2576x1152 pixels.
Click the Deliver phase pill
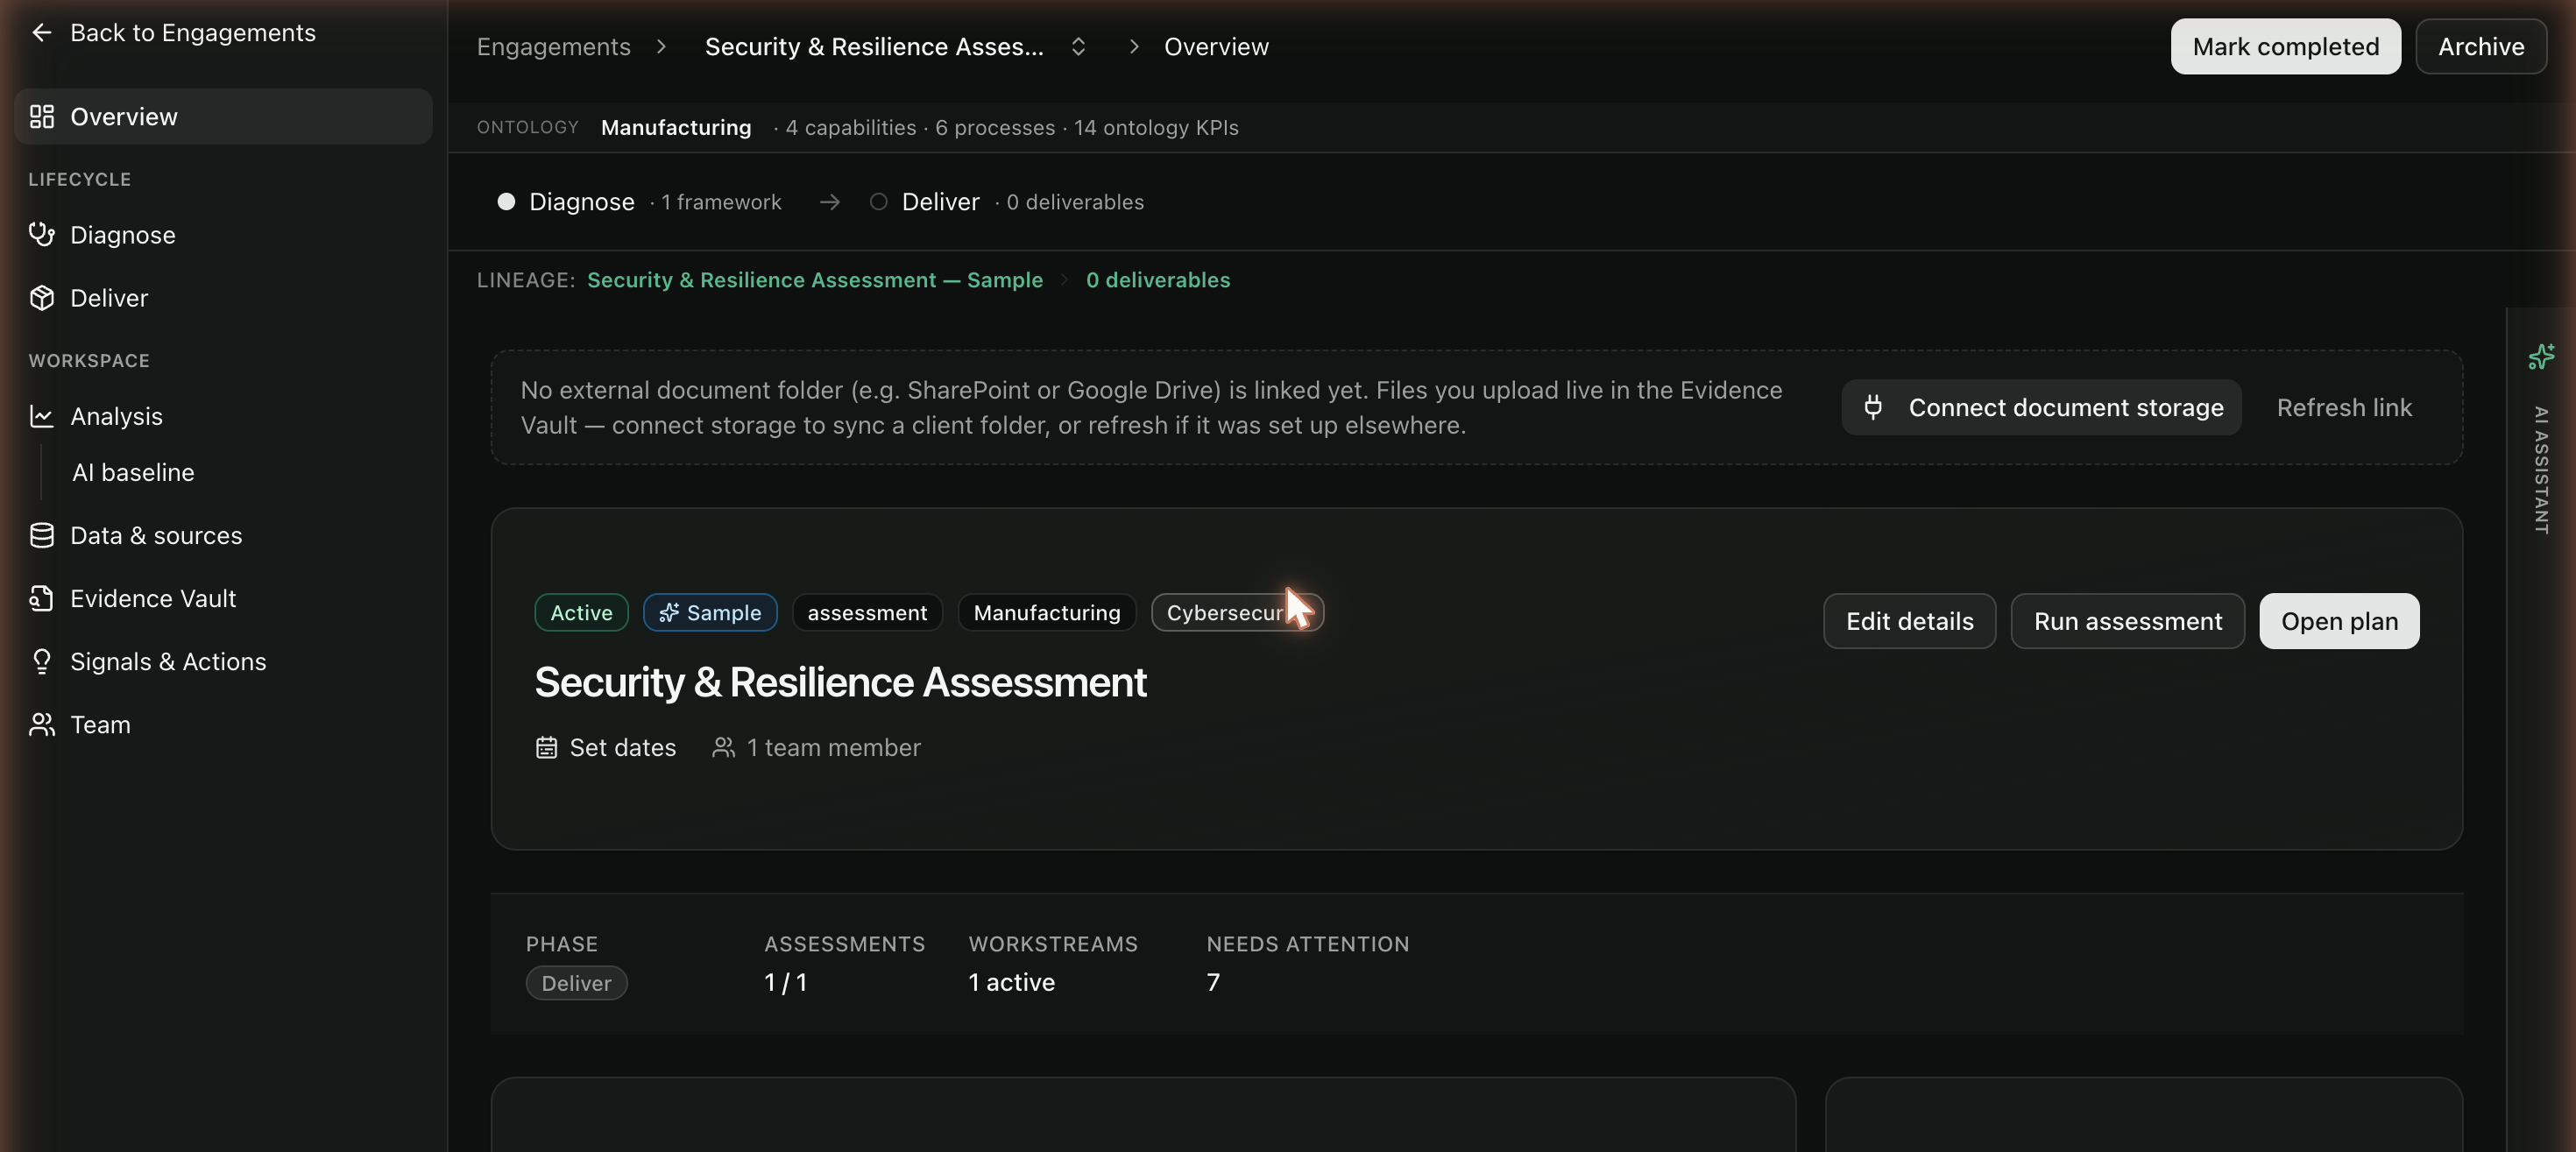[x=576, y=983]
